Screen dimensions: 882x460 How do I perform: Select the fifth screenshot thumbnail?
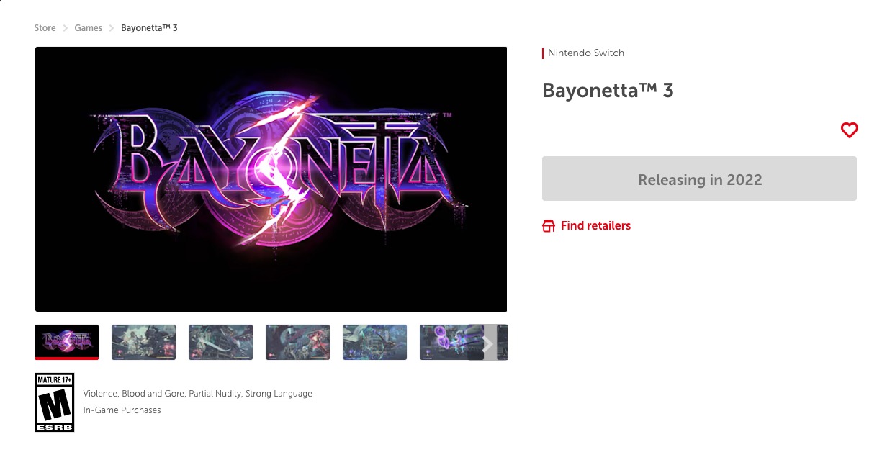pyautogui.click(x=375, y=342)
